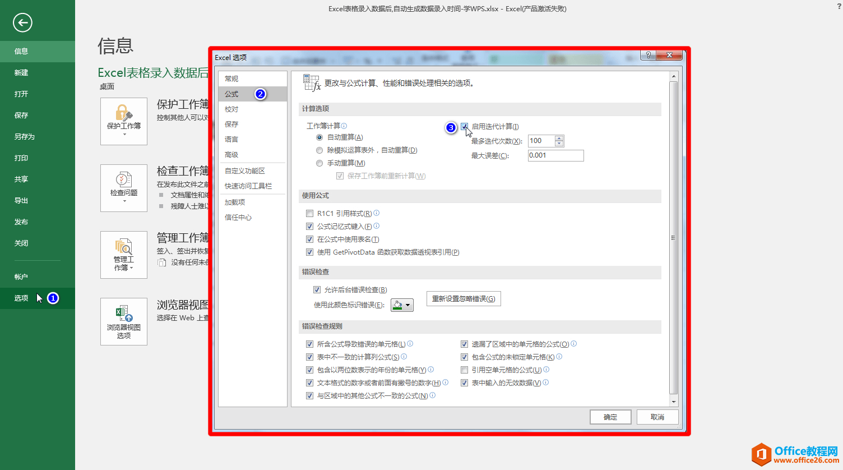Open 浏览器视图选项 button

pyautogui.click(x=124, y=321)
